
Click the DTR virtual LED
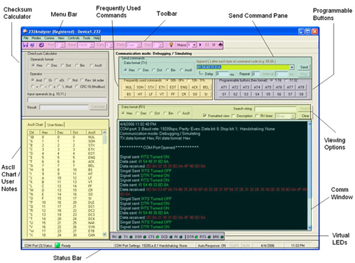197,237
